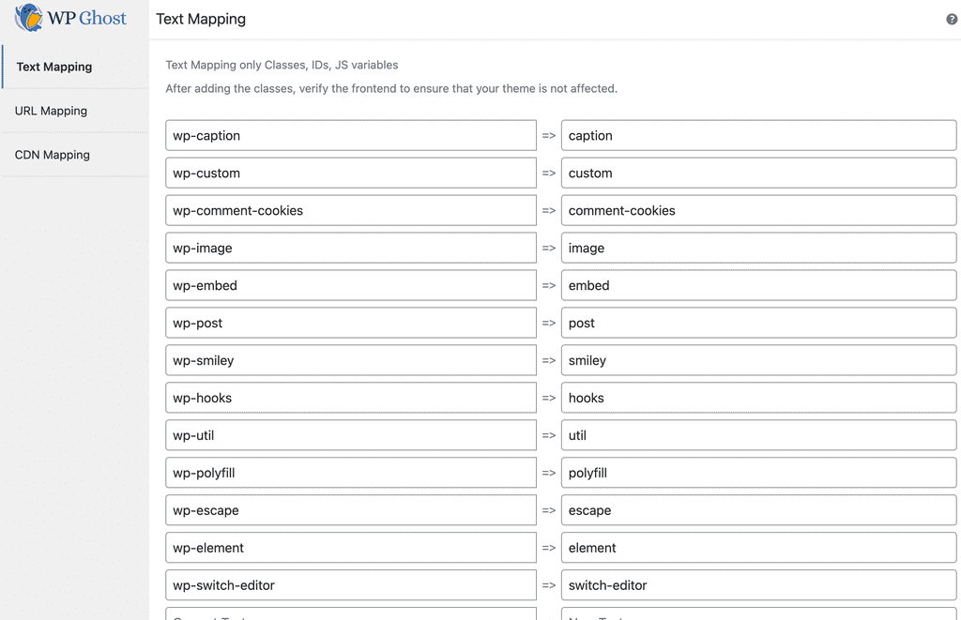Screen dimensions: 961x620
Task: Select the wp-hooks mapping field
Action: [x=350, y=398]
